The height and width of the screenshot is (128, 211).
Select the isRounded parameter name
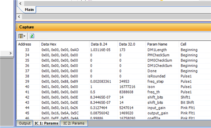pos(156,76)
